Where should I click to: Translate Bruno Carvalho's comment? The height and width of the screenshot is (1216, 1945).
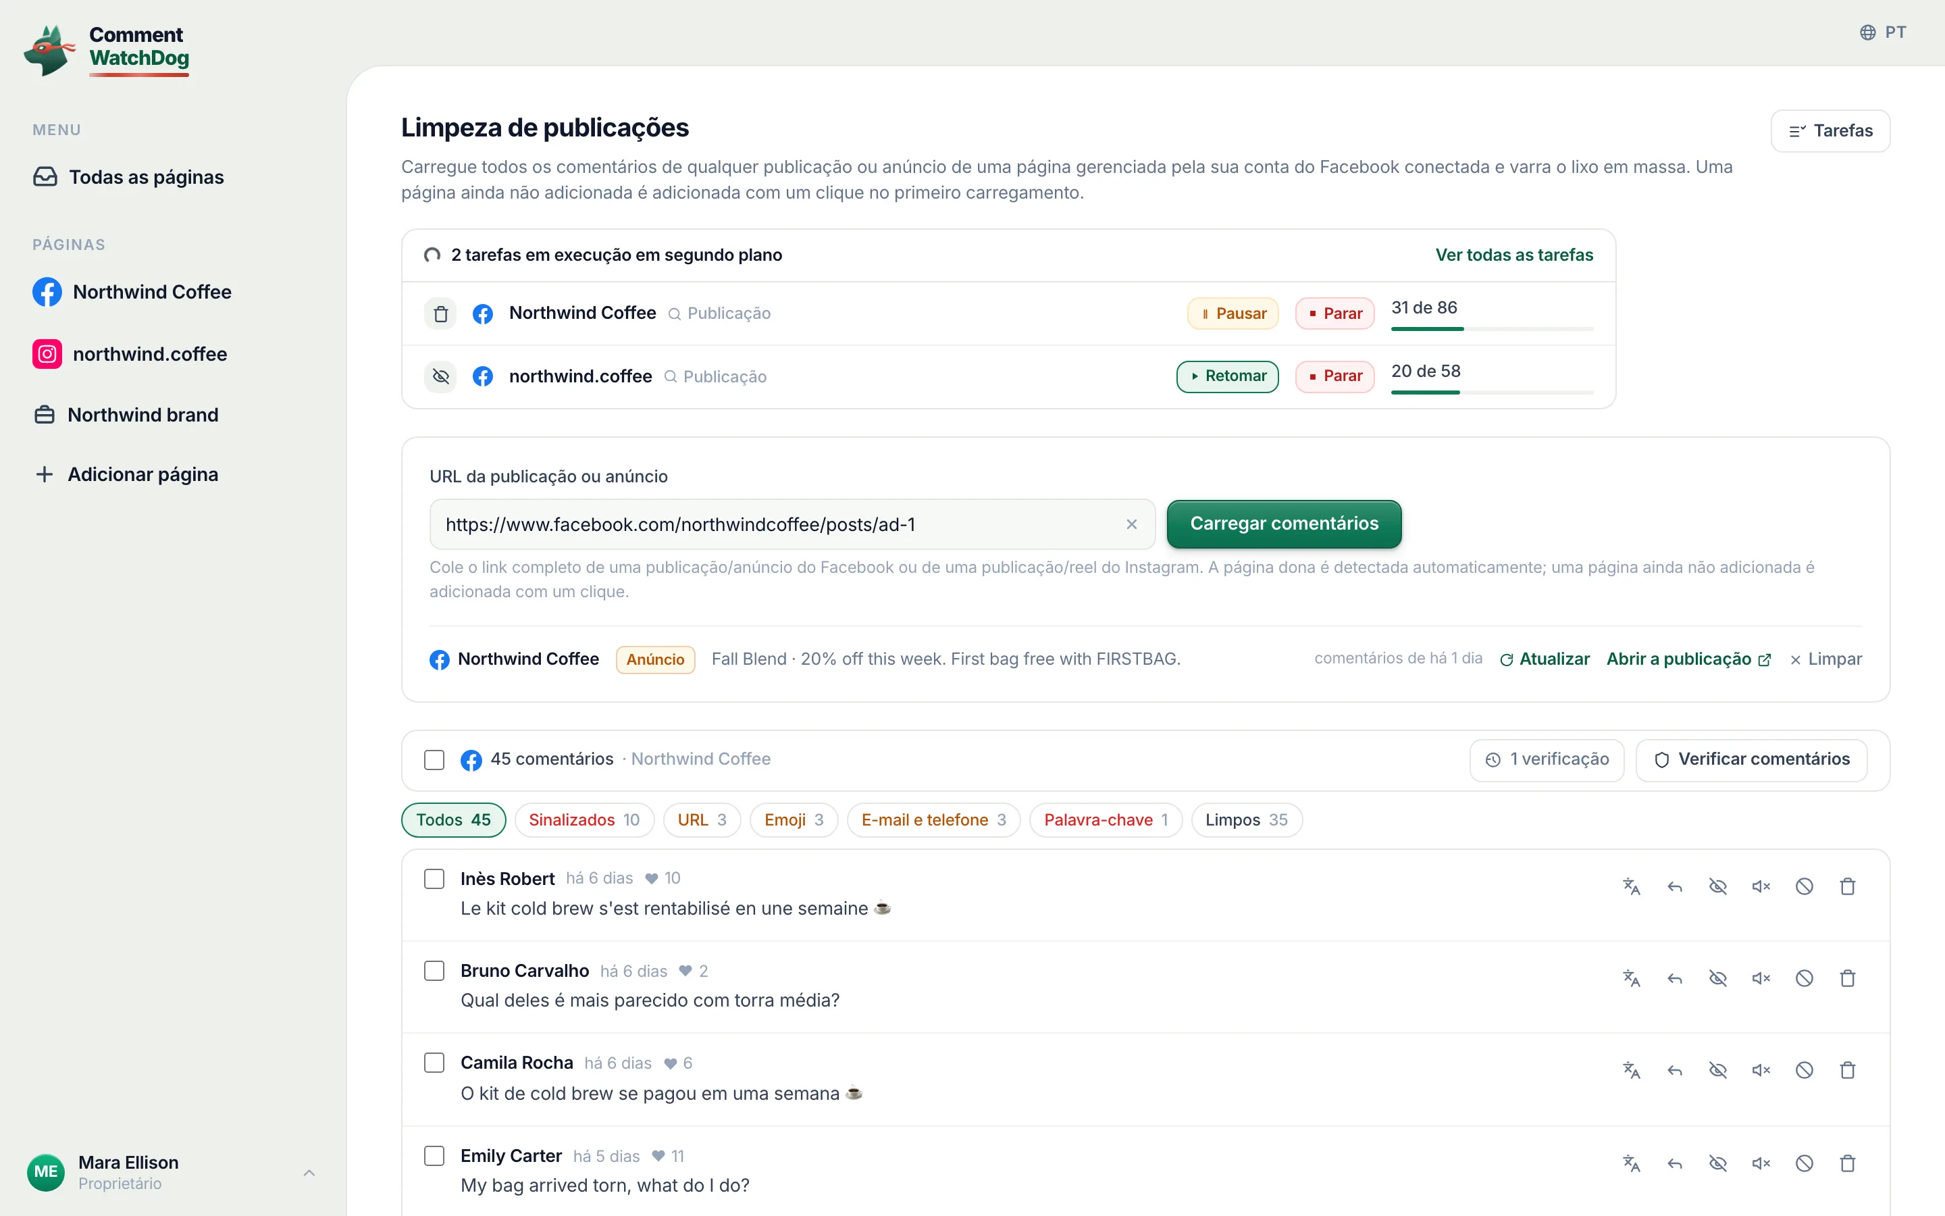tap(1631, 978)
